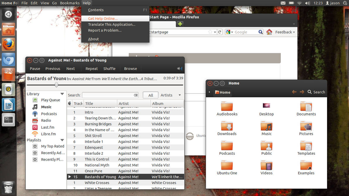349x196 pixels.
Task: Open the Bookmarks menu
Action: point(70,3)
